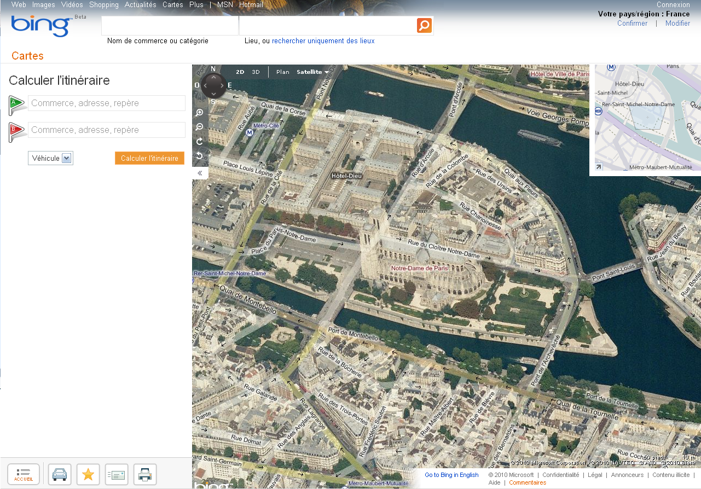Click the Notre-Dame de Paris label
The height and width of the screenshot is (489, 701).
(x=419, y=268)
